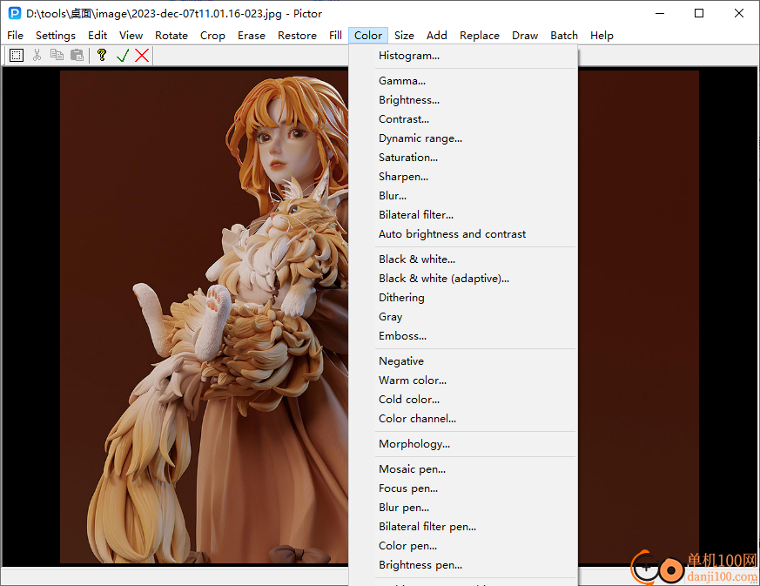Open the View menu
Image resolution: width=760 pixels, height=586 pixels.
tap(131, 36)
